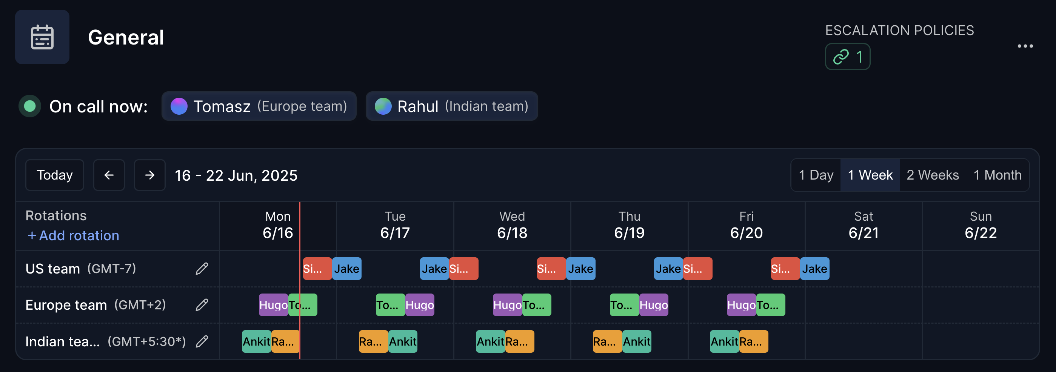
Task: Select Jake's blue shift on Monday
Action: [x=346, y=269]
